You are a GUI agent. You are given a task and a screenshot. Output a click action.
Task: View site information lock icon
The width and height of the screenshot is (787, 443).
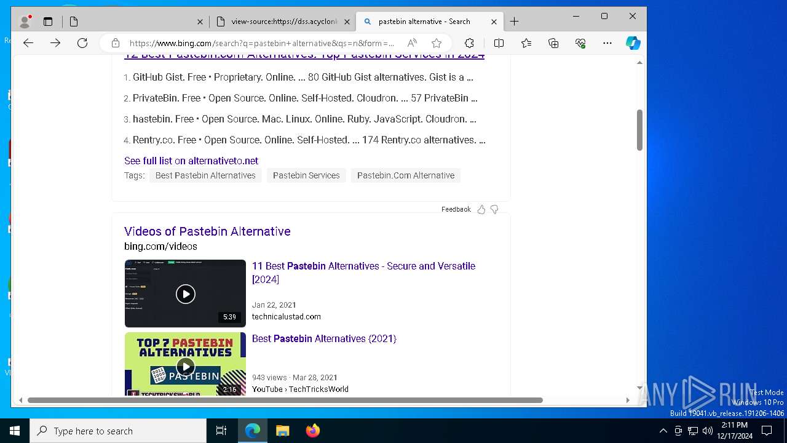click(x=115, y=43)
